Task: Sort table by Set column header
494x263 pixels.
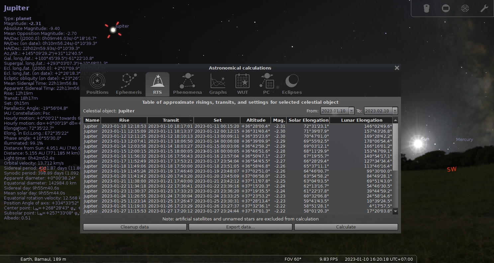Action: pyautogui.click(x=217, y=120)
